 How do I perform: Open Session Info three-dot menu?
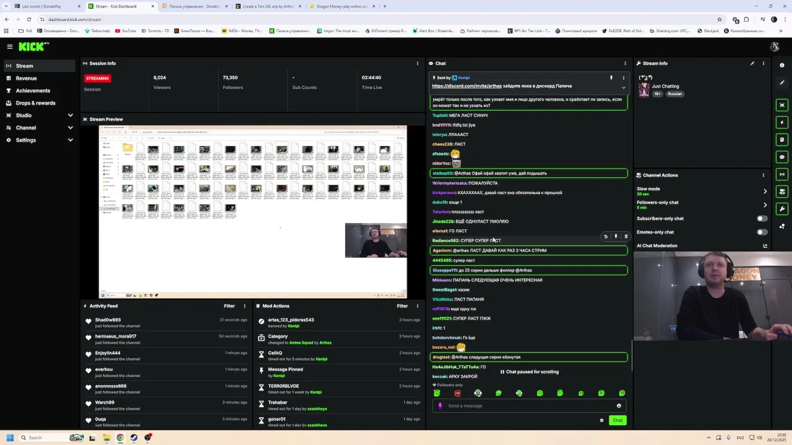417,63
